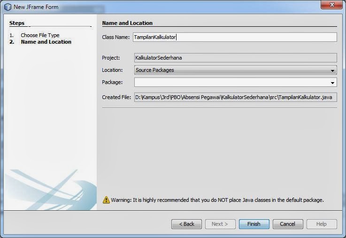Click the Next button
Viewport: 346px width, 238px height.
coord(220,224)
